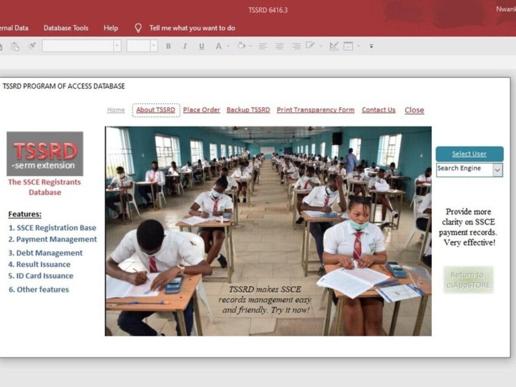Viewport: 516px width, 387px height.
Task: Align text left
Action: point(263,46)
